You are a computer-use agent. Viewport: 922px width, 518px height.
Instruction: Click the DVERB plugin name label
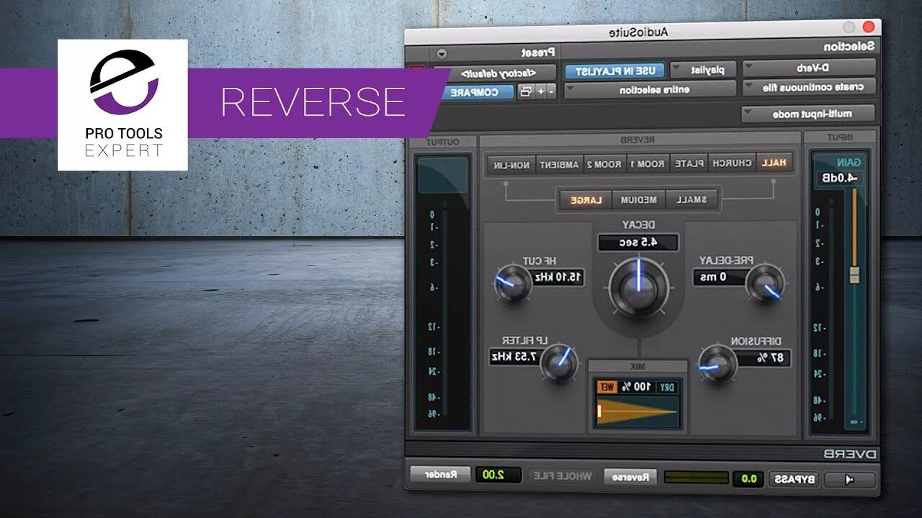point(851,455)
